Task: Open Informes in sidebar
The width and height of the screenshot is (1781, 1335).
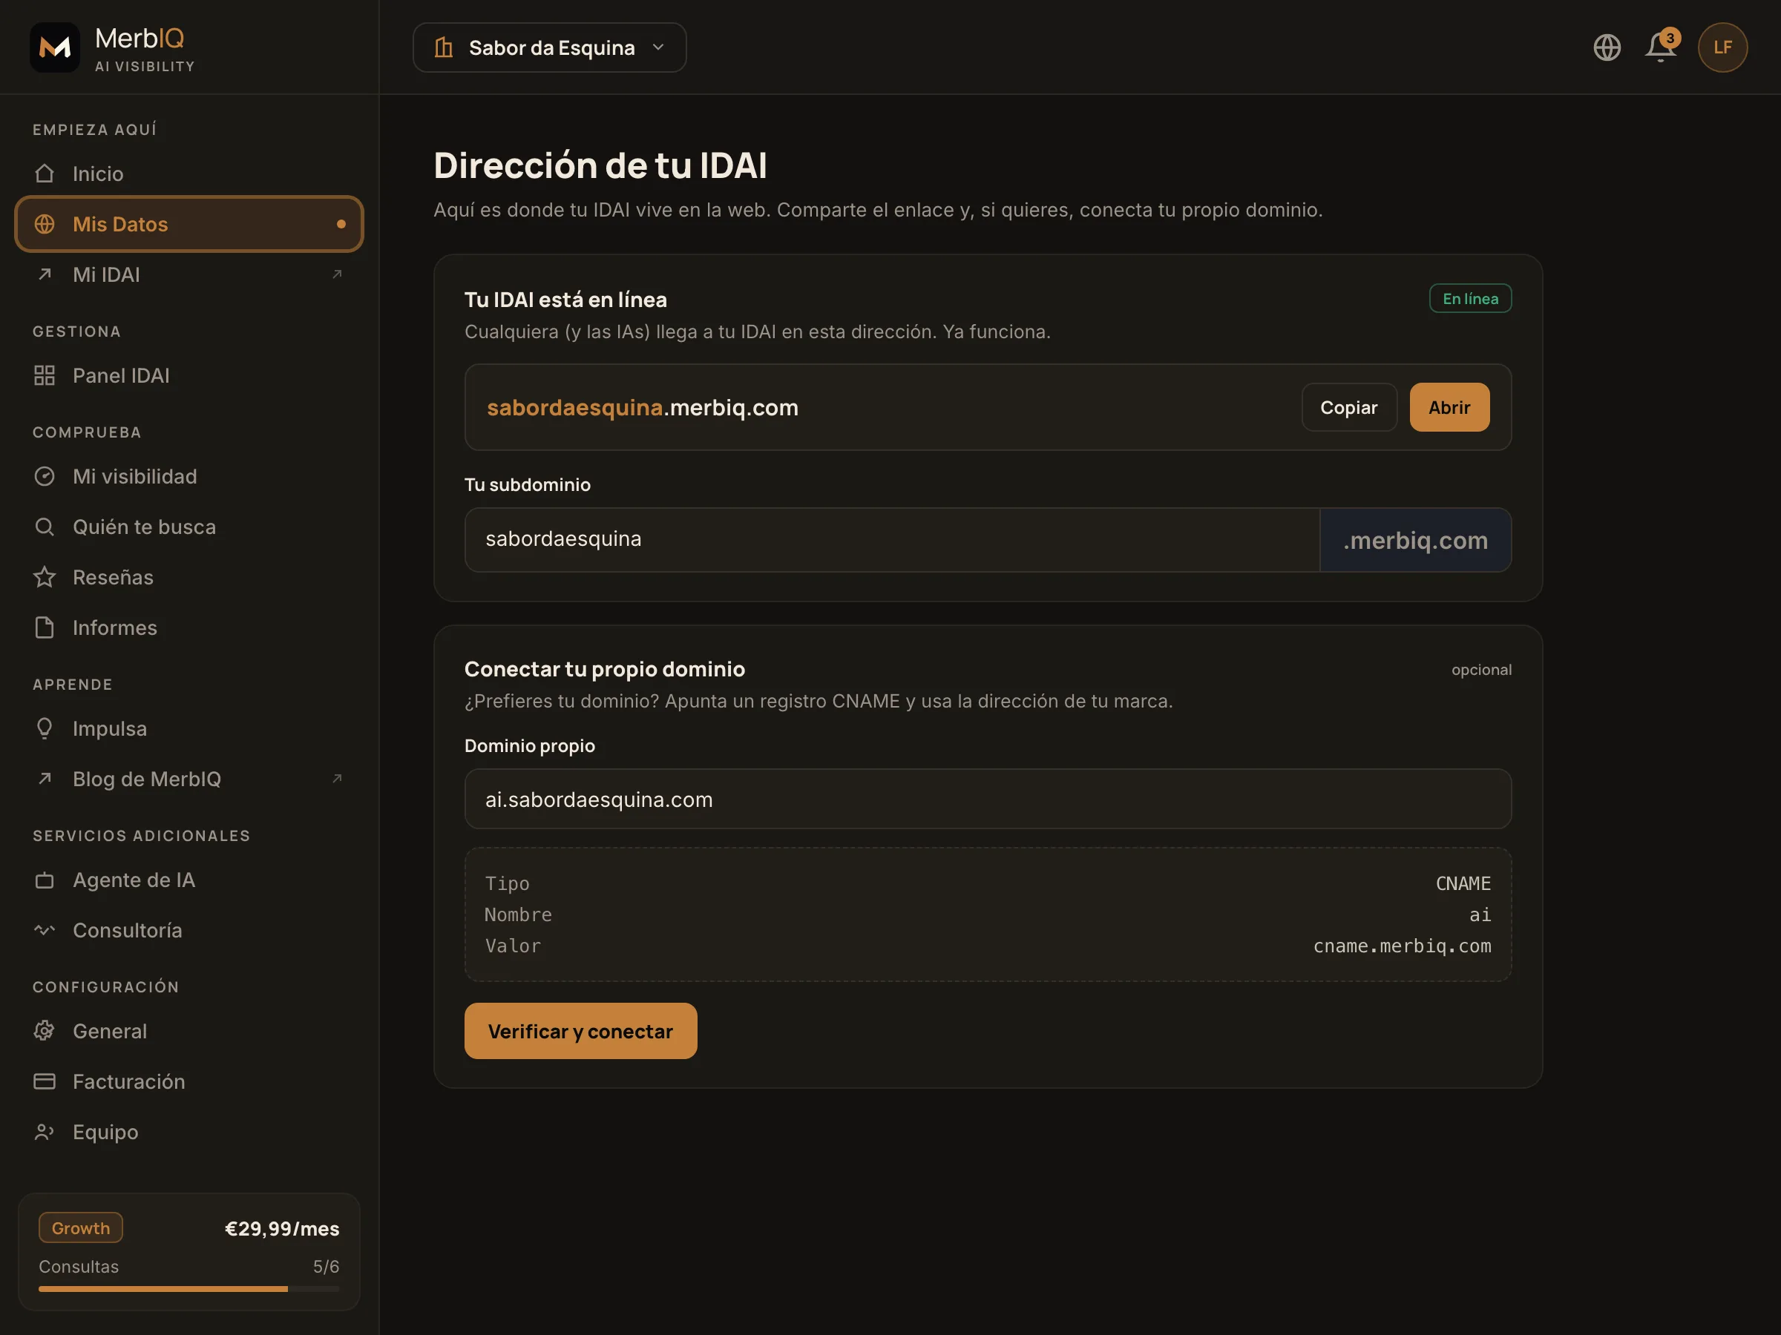Action: [x=189, y=627]
